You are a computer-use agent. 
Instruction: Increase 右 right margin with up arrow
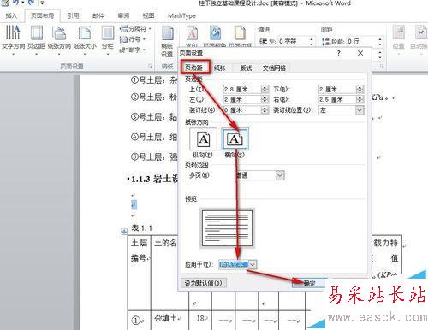360,97
